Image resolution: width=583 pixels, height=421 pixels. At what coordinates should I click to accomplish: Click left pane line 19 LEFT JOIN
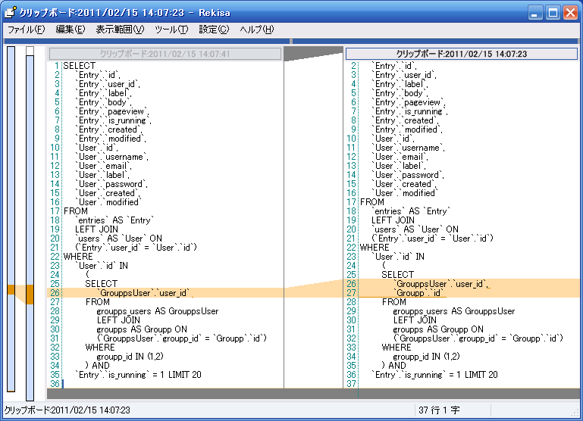[x=97, y=229]
